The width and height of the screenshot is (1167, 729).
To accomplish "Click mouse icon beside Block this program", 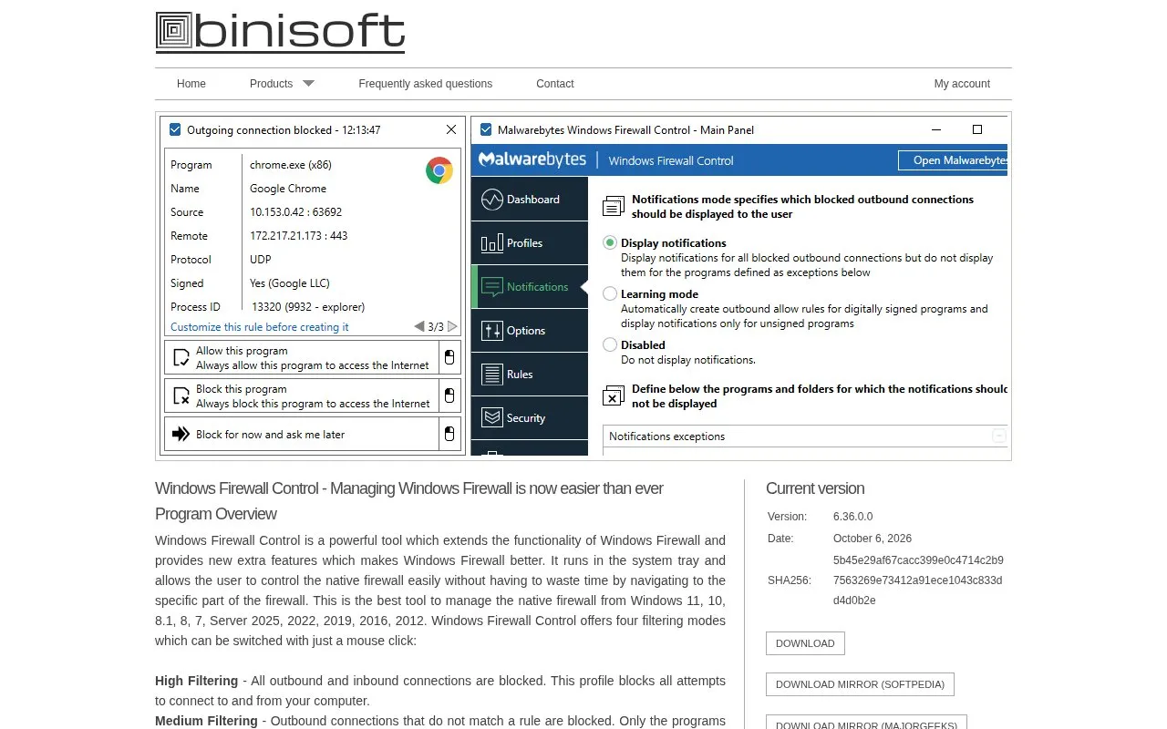I will coord(449,395).
